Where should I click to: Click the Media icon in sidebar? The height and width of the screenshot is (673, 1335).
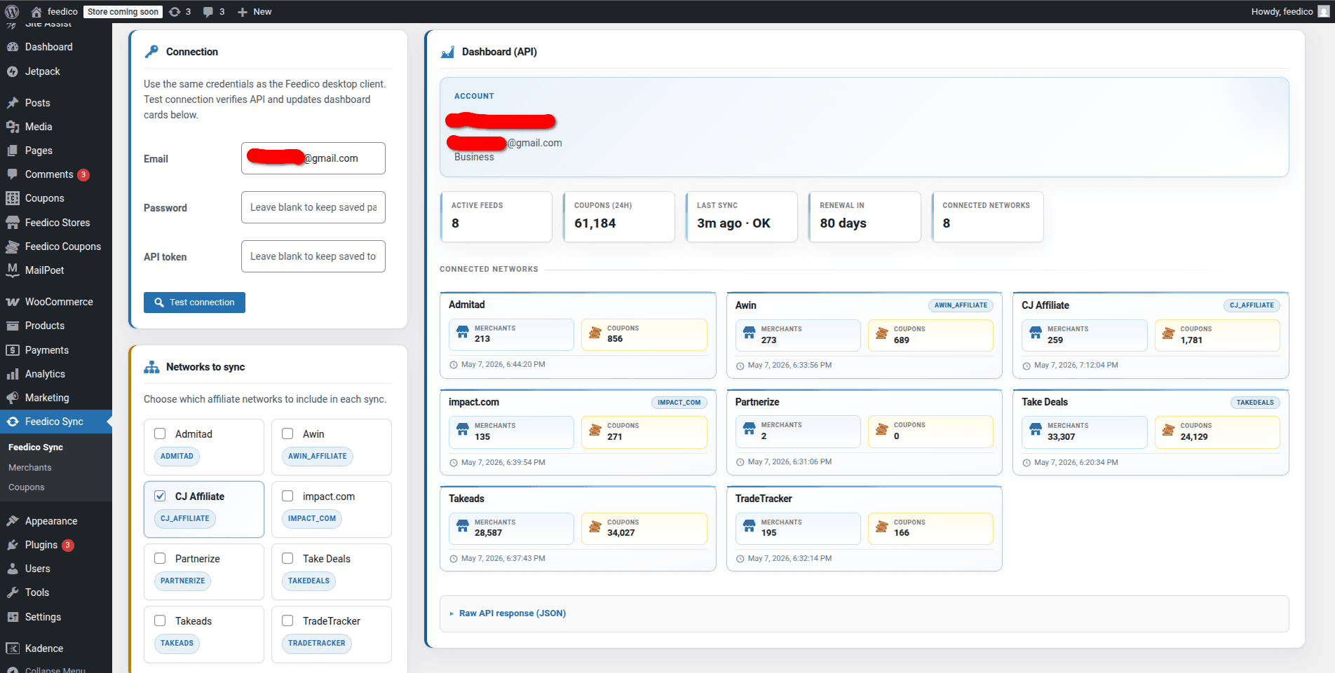click(13, 127)
